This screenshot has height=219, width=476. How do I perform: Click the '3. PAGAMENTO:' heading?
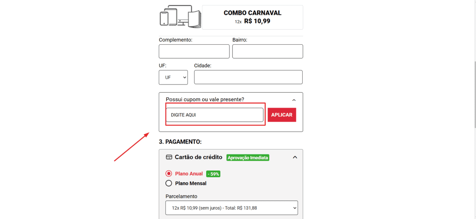[180, 142]
